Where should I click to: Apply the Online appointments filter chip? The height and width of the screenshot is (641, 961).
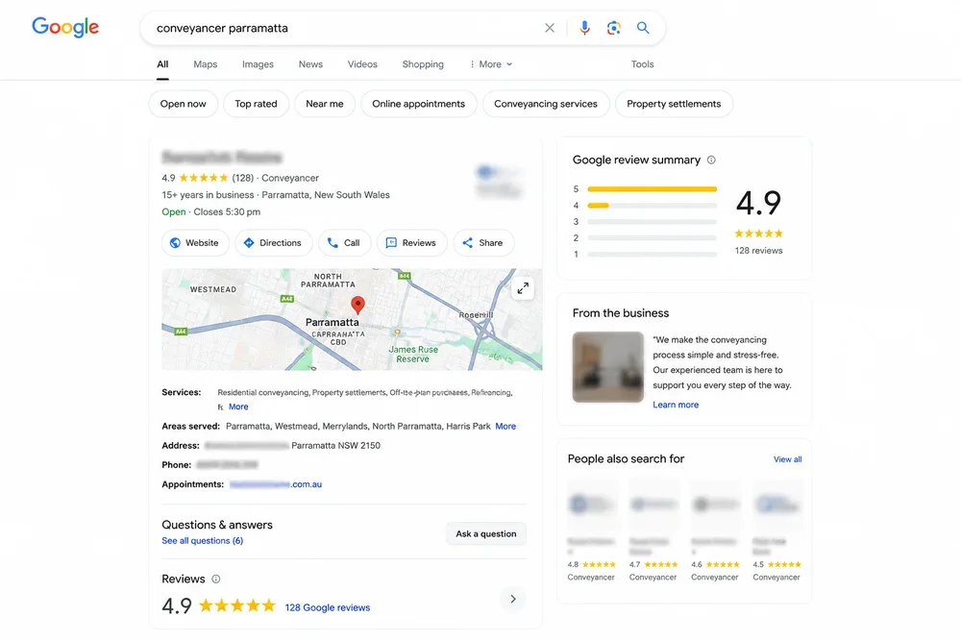coord(419,104)
